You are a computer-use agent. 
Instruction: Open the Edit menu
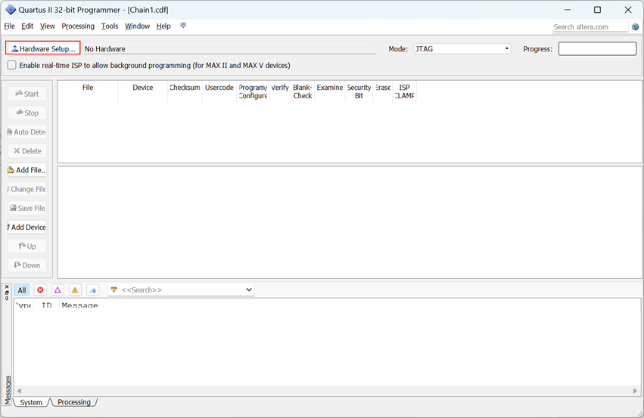[27, 26]
